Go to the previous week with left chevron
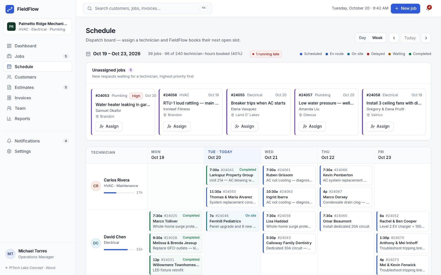This screenshot has height=275, width=441. click(394, 38)
